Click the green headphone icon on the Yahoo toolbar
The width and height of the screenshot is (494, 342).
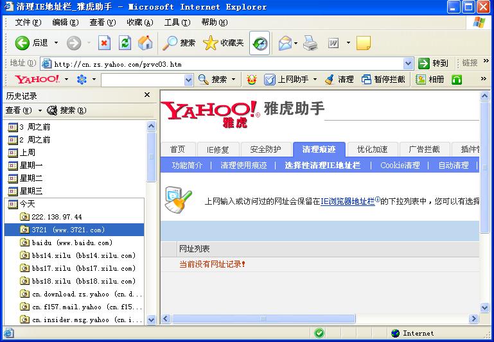tap(457, 80)
